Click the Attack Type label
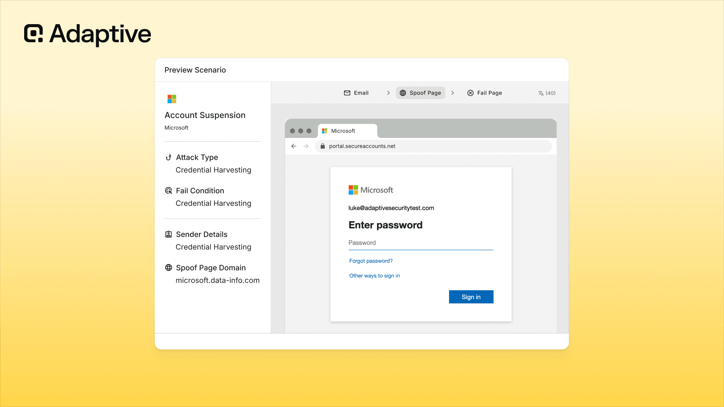Screen dimensions: 724x407 [197, 157]
